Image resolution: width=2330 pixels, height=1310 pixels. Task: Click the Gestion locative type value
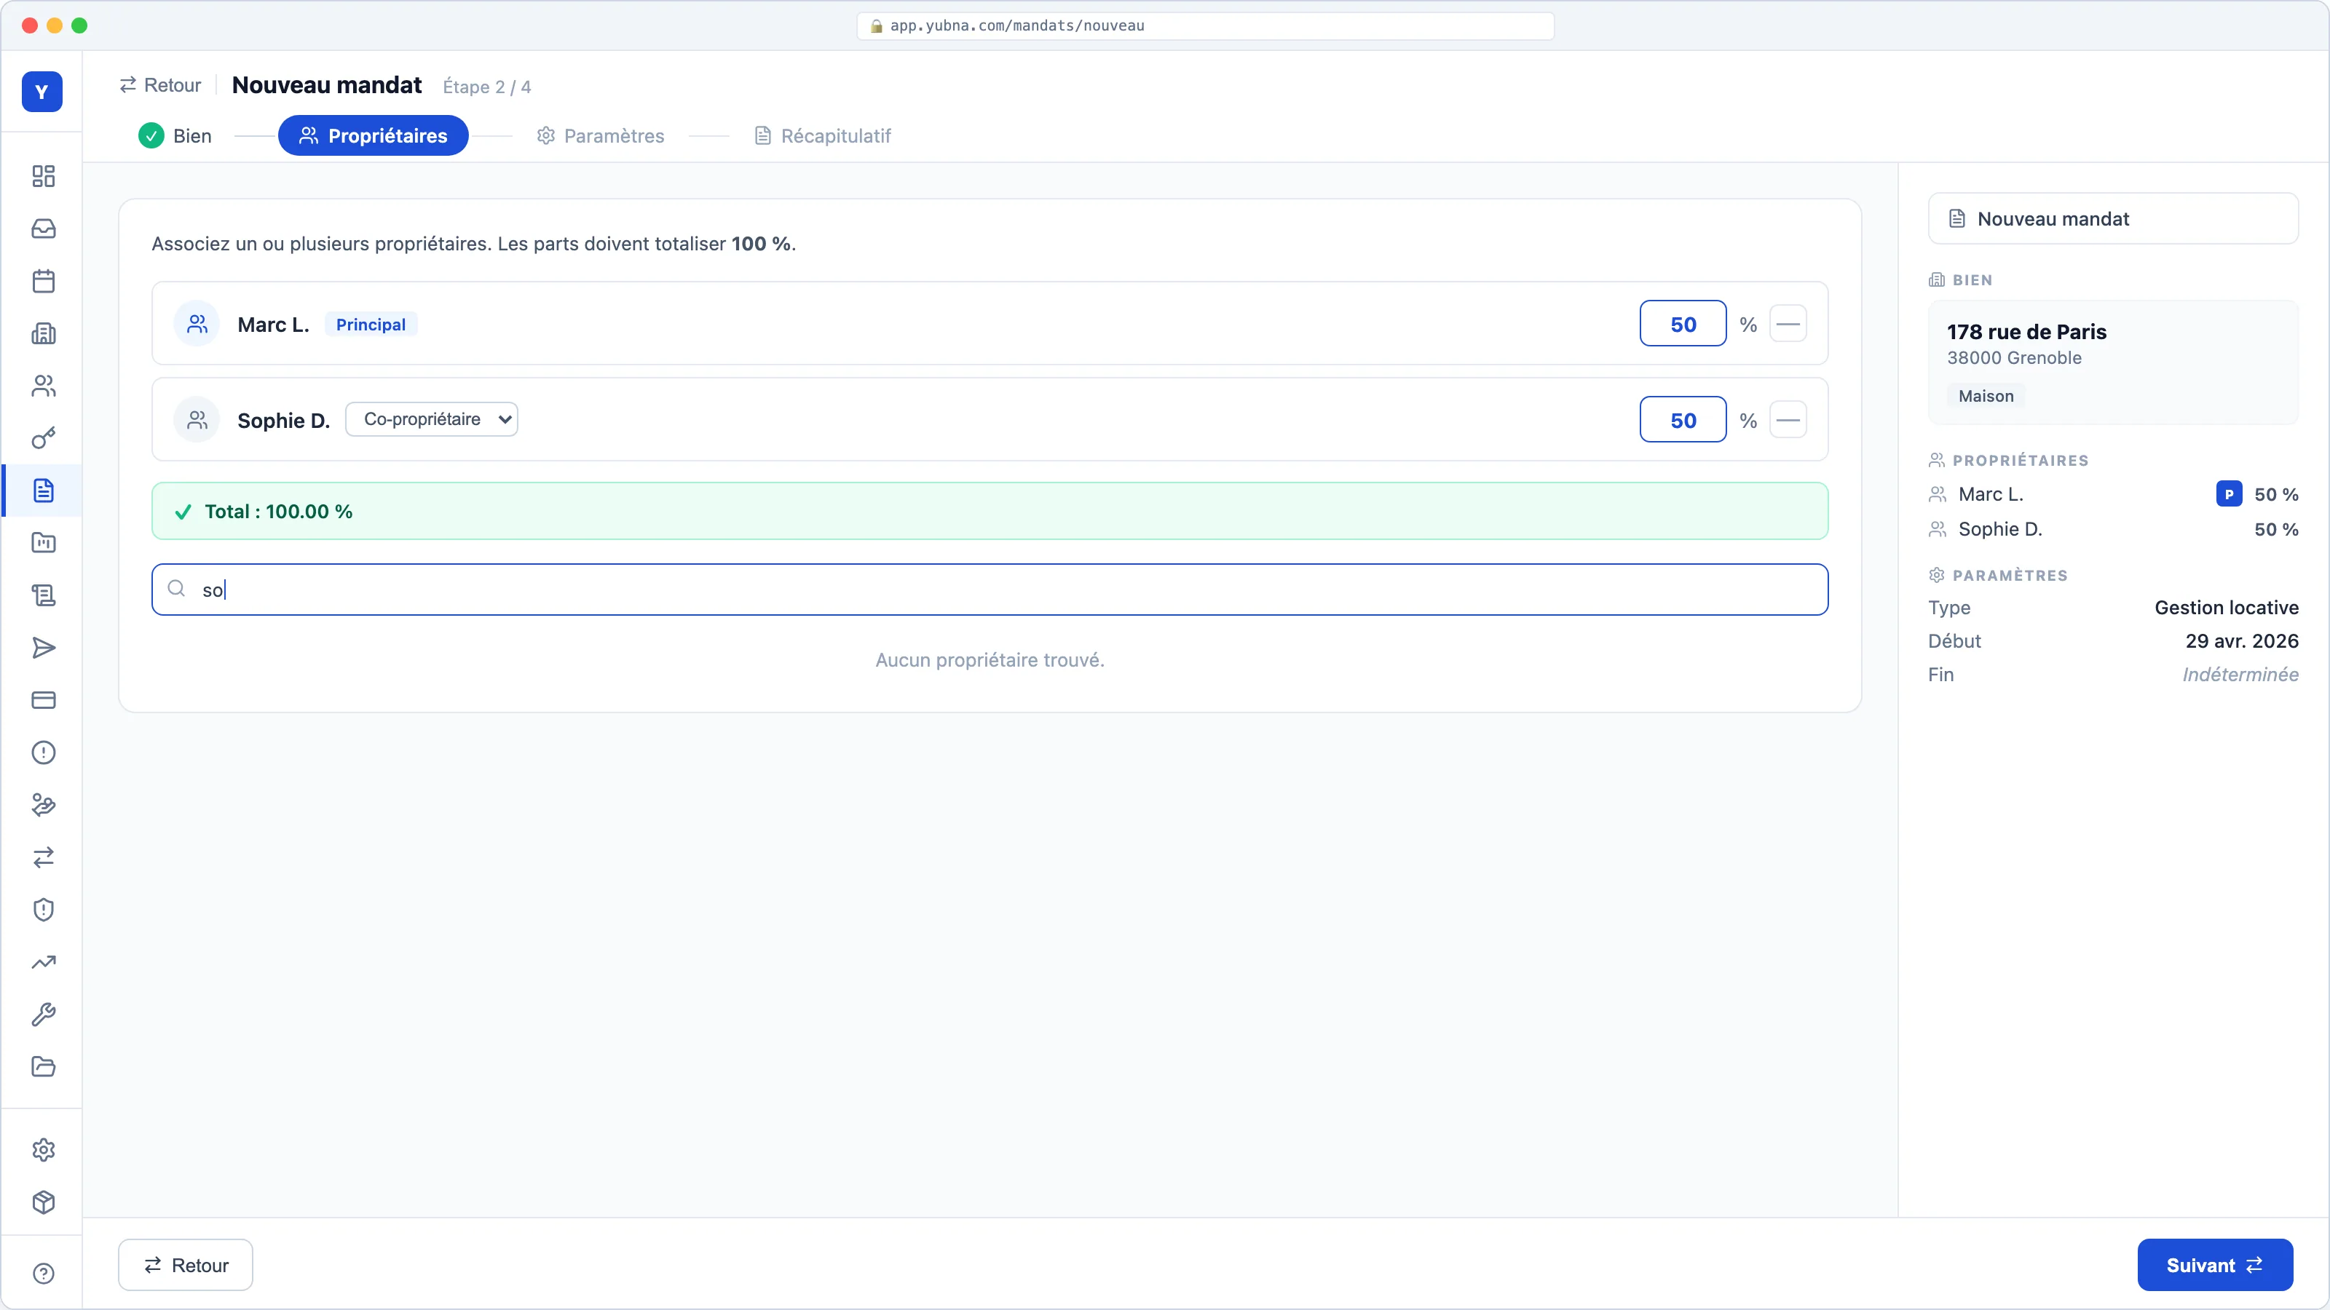[2226, 608]
